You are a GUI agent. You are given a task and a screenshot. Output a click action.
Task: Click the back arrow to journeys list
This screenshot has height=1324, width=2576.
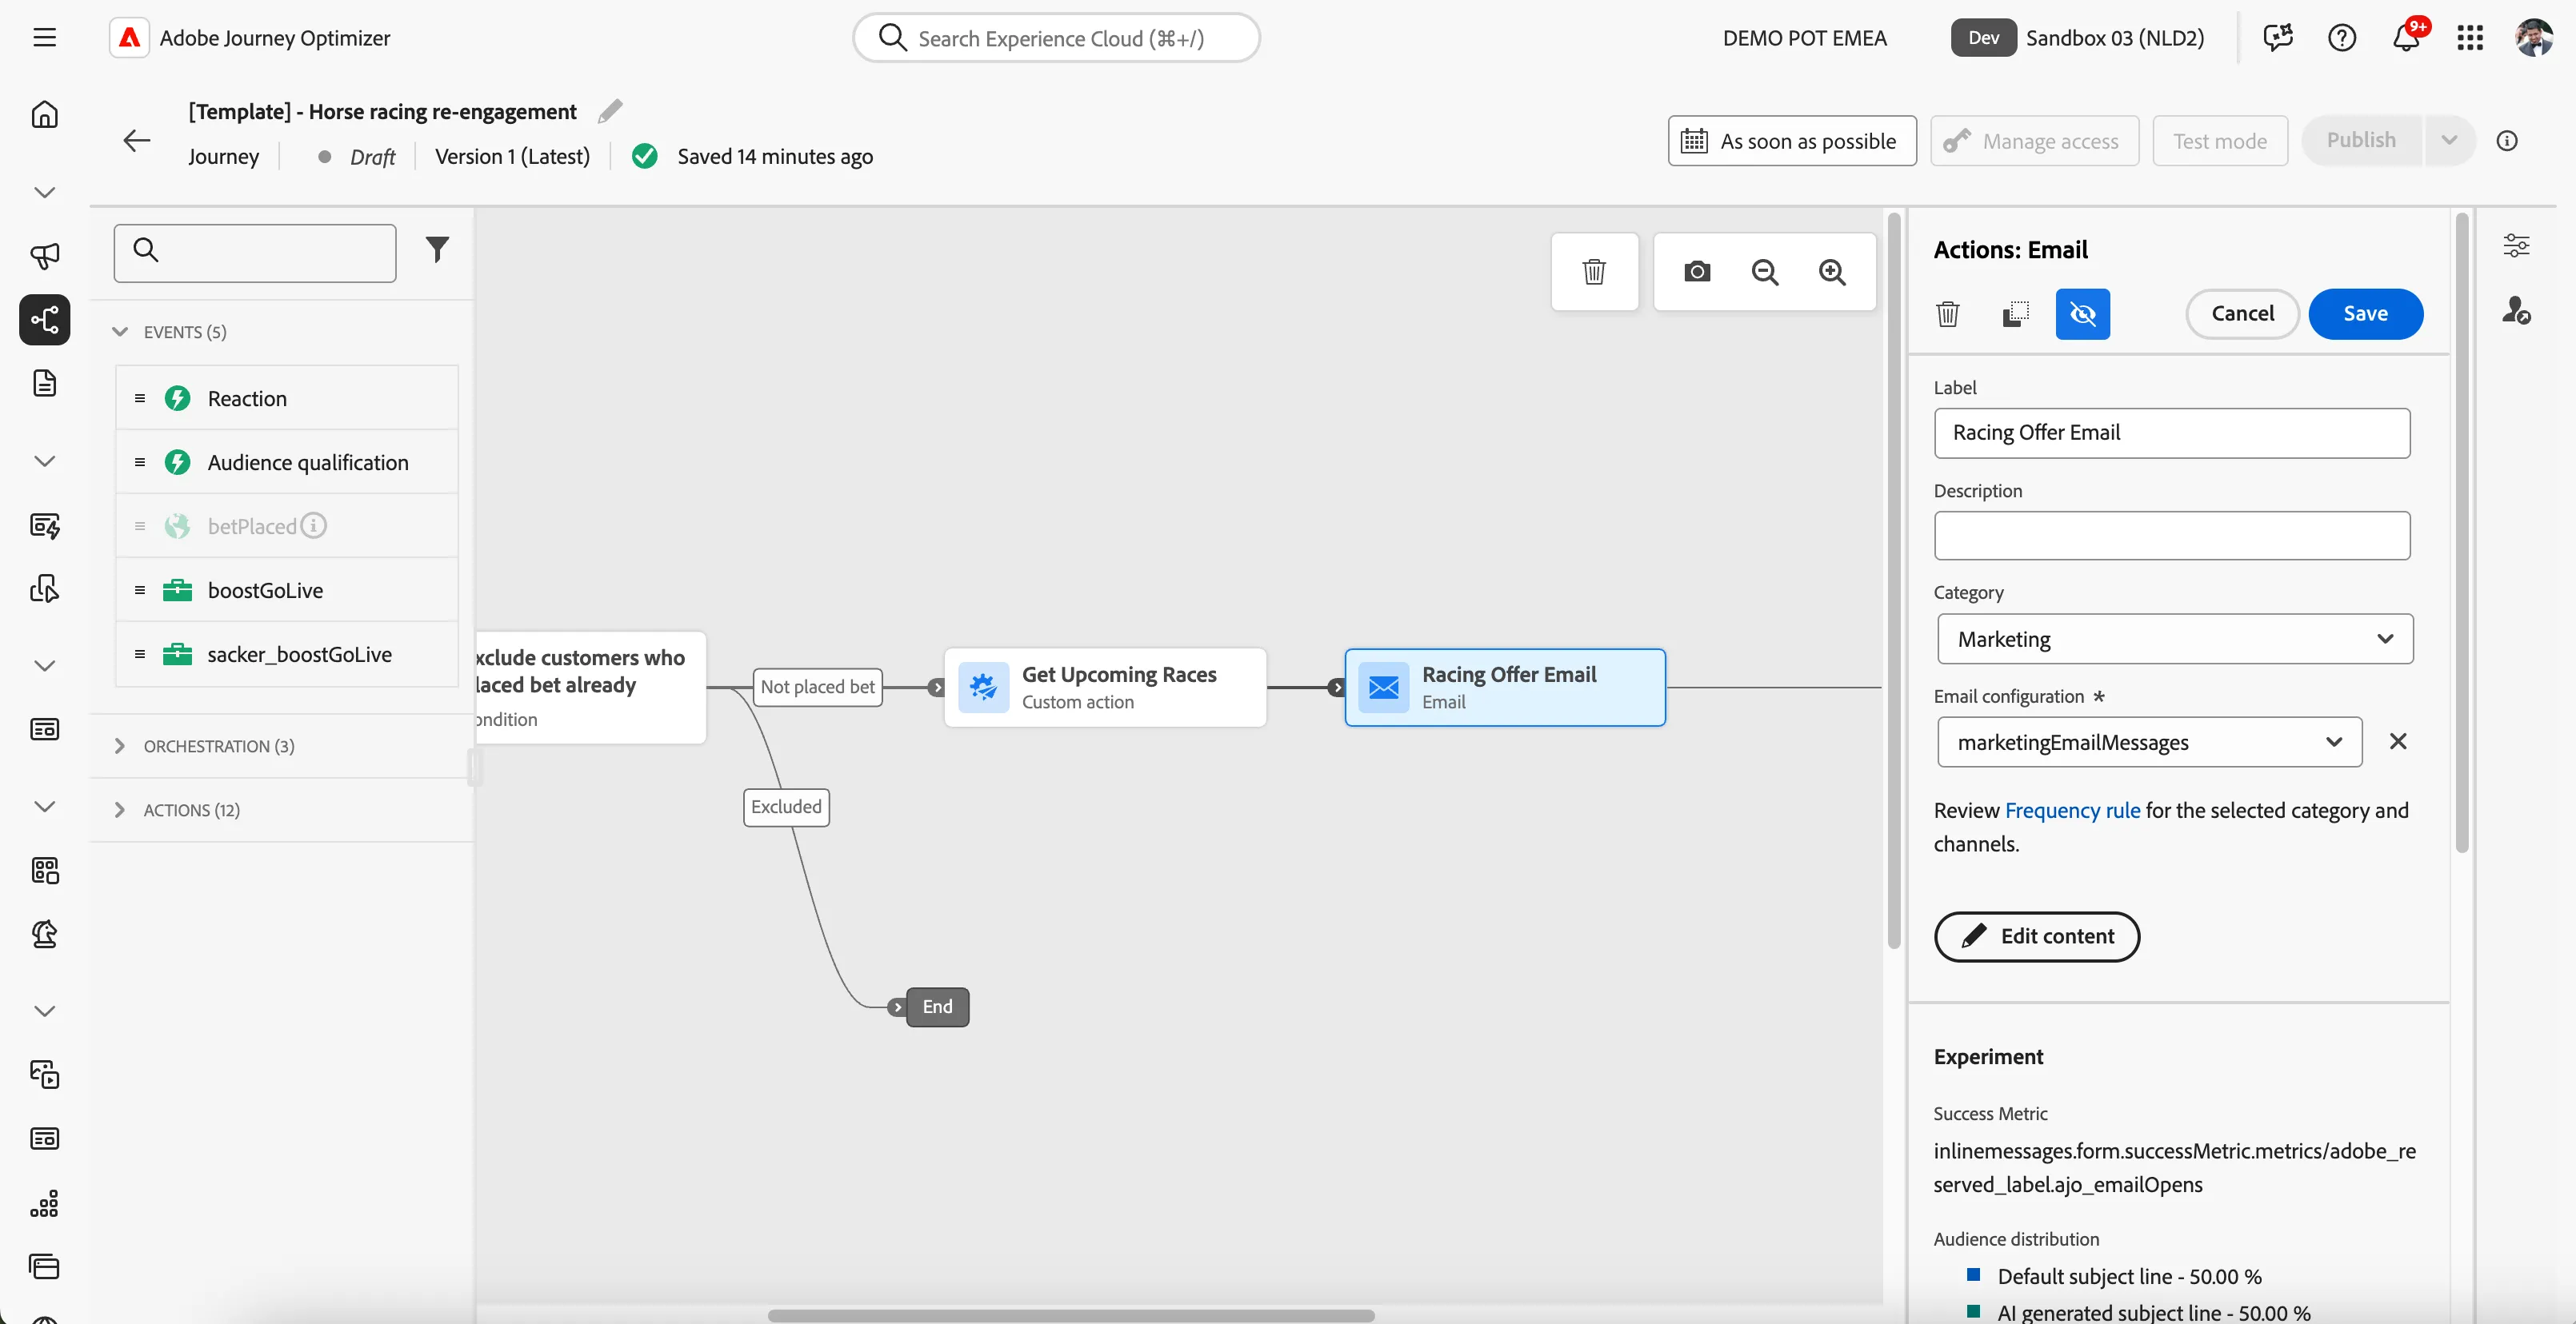point(136,141)
